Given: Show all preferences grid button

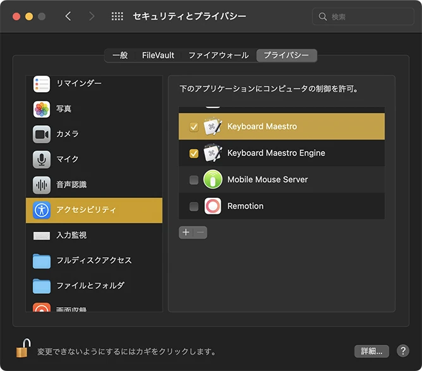Looking at the screenshot, I should 118,16.
